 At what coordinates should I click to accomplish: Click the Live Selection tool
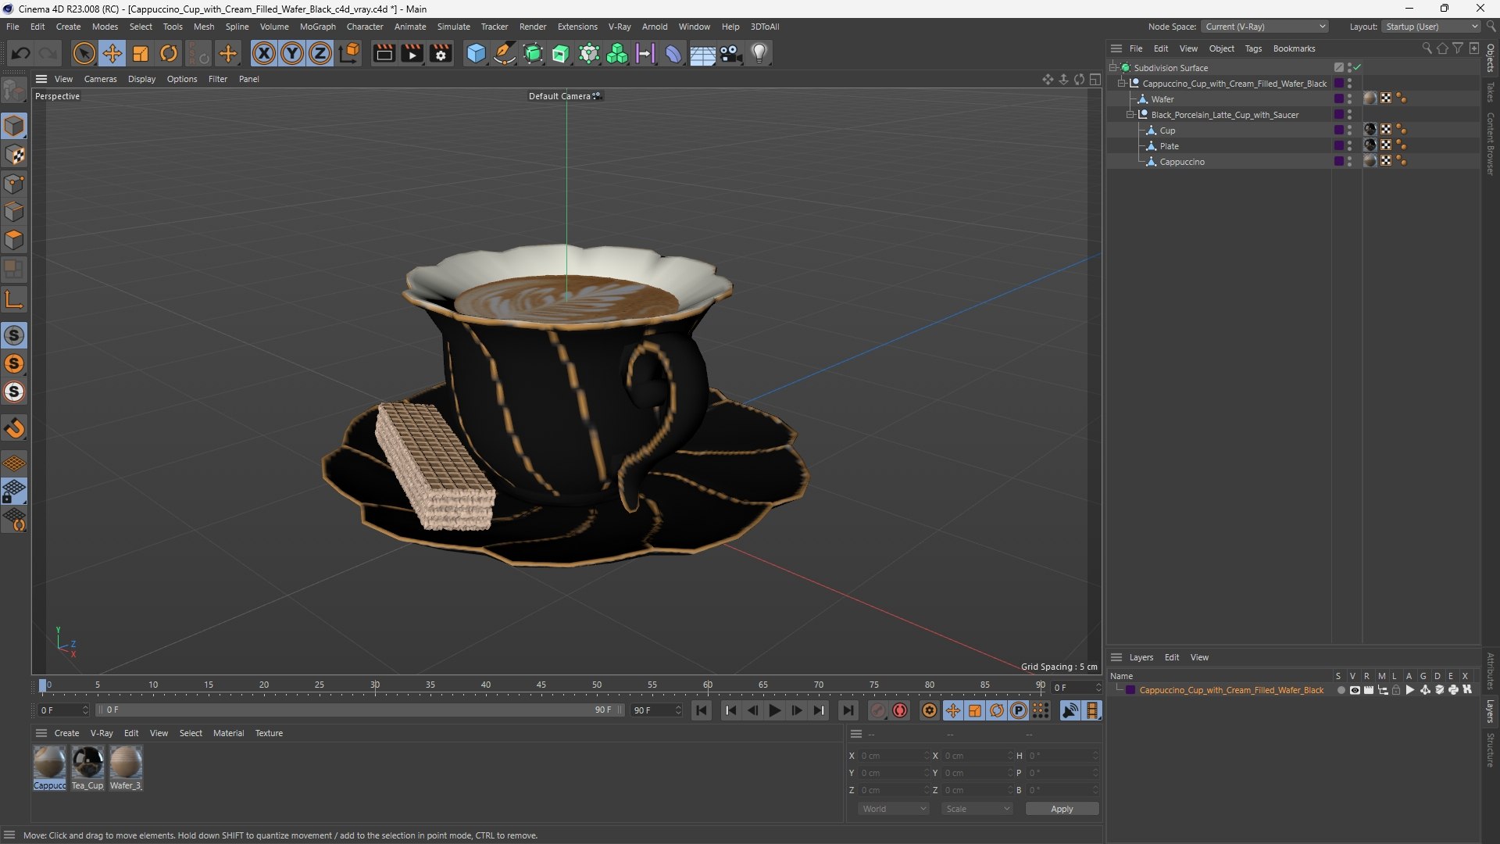[x=84, y=53]
